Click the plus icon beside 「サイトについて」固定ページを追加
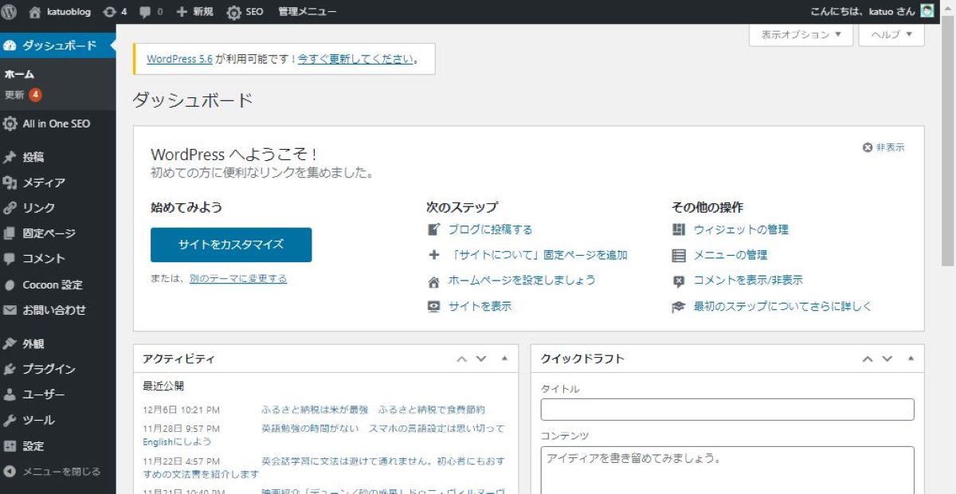Screen dimensions: 956x494 click(434, 255)
